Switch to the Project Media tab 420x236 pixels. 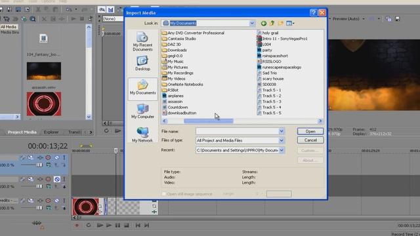pyautogui.click(x=22, y=132)
